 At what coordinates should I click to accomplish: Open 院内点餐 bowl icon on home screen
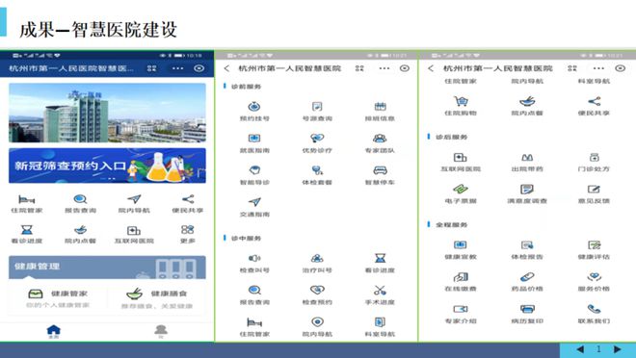click(80, 230)
